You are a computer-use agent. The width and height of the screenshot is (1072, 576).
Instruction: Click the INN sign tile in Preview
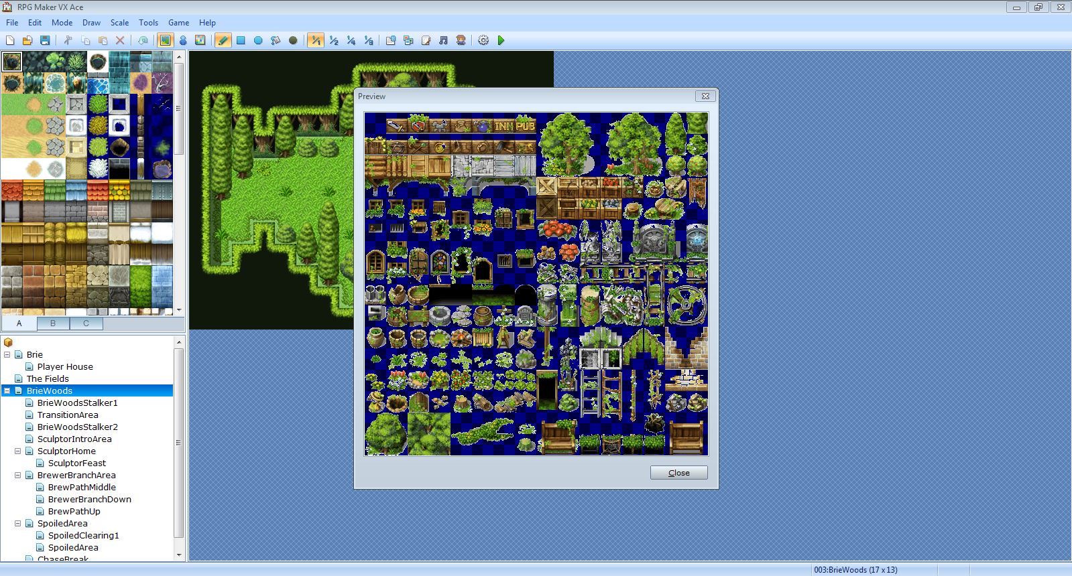[x=504, y=125]
